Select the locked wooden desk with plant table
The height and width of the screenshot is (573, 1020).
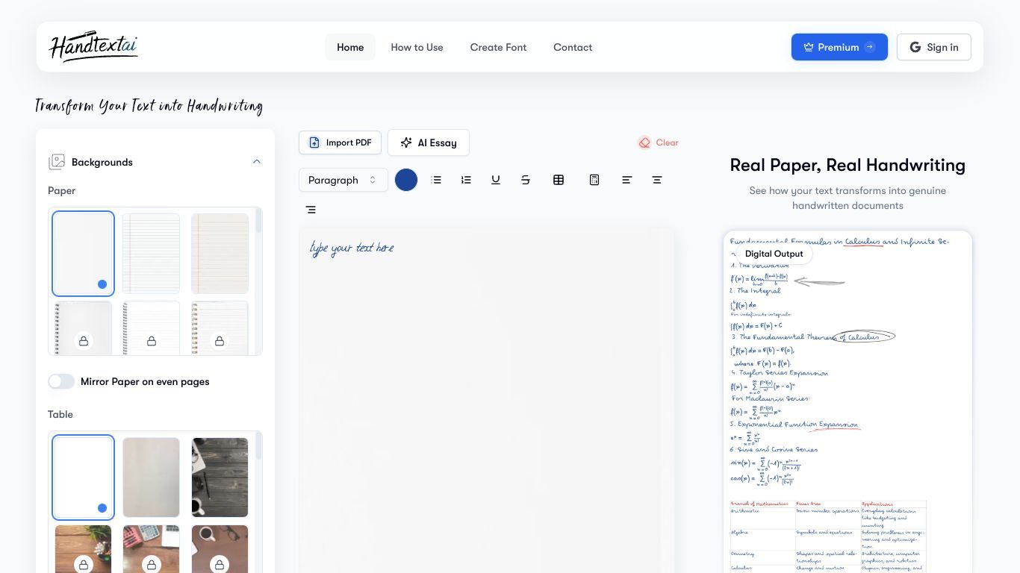(83, 549)
